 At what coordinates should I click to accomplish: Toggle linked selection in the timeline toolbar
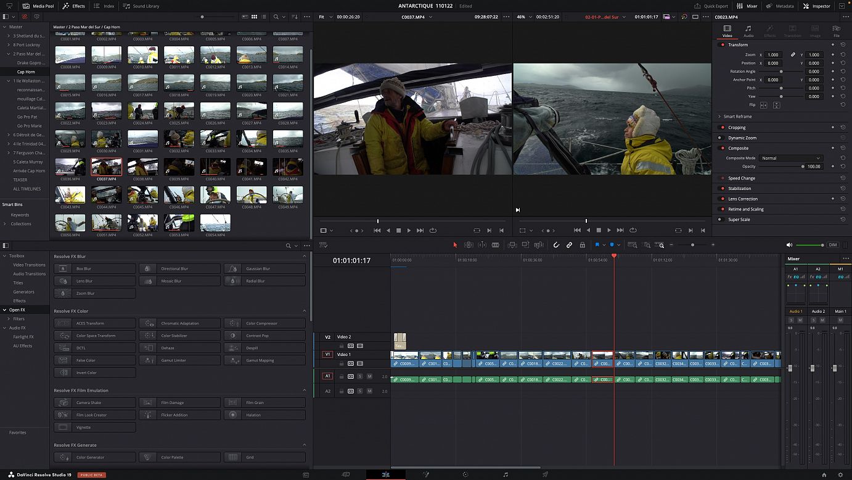click(568, 245)
